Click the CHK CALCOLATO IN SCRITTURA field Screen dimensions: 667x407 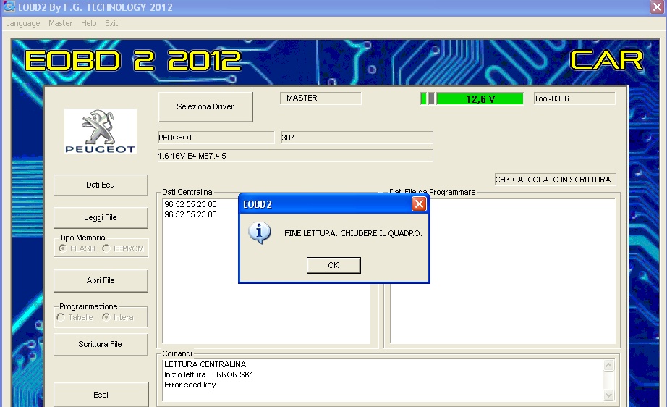coord(555,180)
